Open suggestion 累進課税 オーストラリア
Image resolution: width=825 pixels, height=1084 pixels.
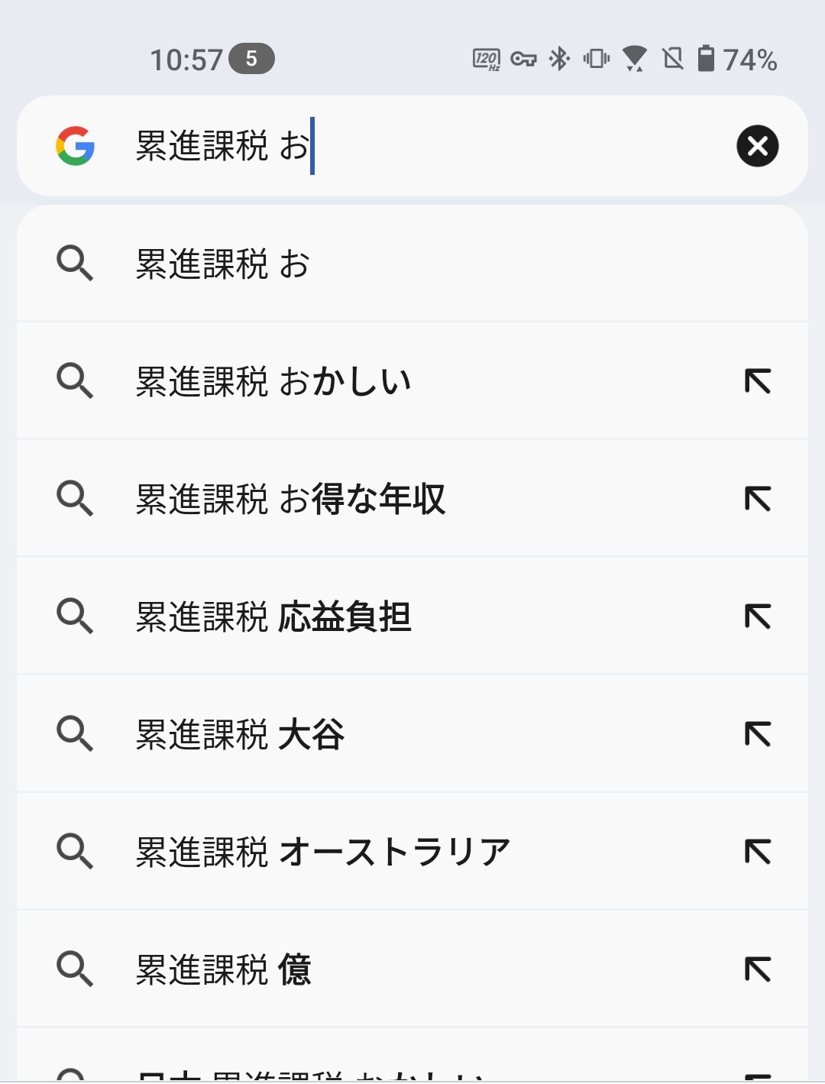tap(412, 851)
